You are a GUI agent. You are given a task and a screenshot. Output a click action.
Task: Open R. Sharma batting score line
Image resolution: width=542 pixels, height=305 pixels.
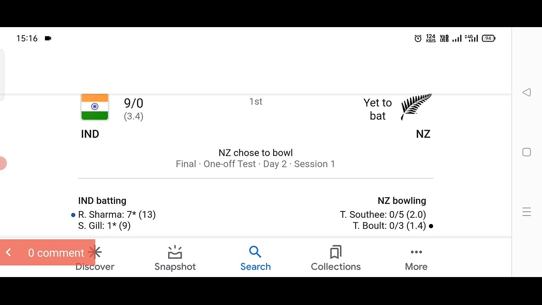117,214
